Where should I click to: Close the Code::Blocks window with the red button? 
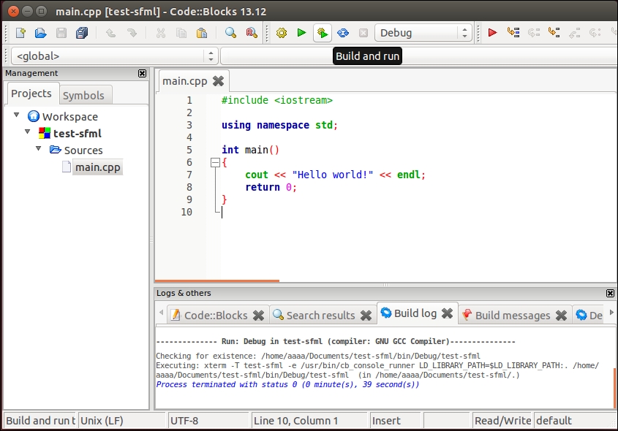point(13,11)
